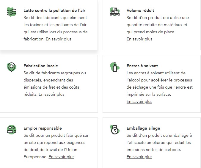Open 'En savoir plus' under Volume réduit
The image size is (201, 168).
pyautogui.click(x=139, y=39)
